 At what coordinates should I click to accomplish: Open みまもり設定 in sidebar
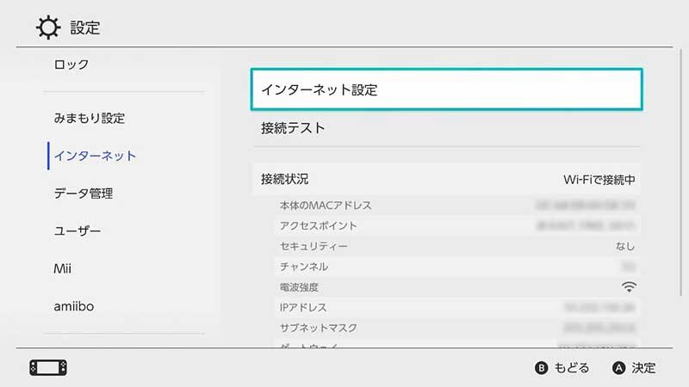(x=90, y=118)
